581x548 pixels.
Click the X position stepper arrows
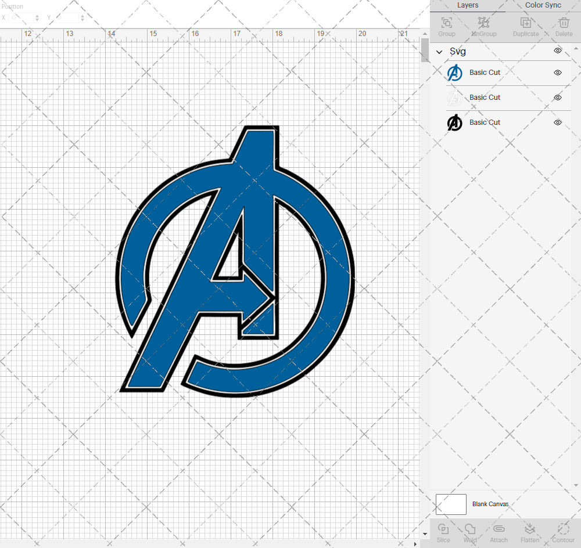tap(37, 17)
